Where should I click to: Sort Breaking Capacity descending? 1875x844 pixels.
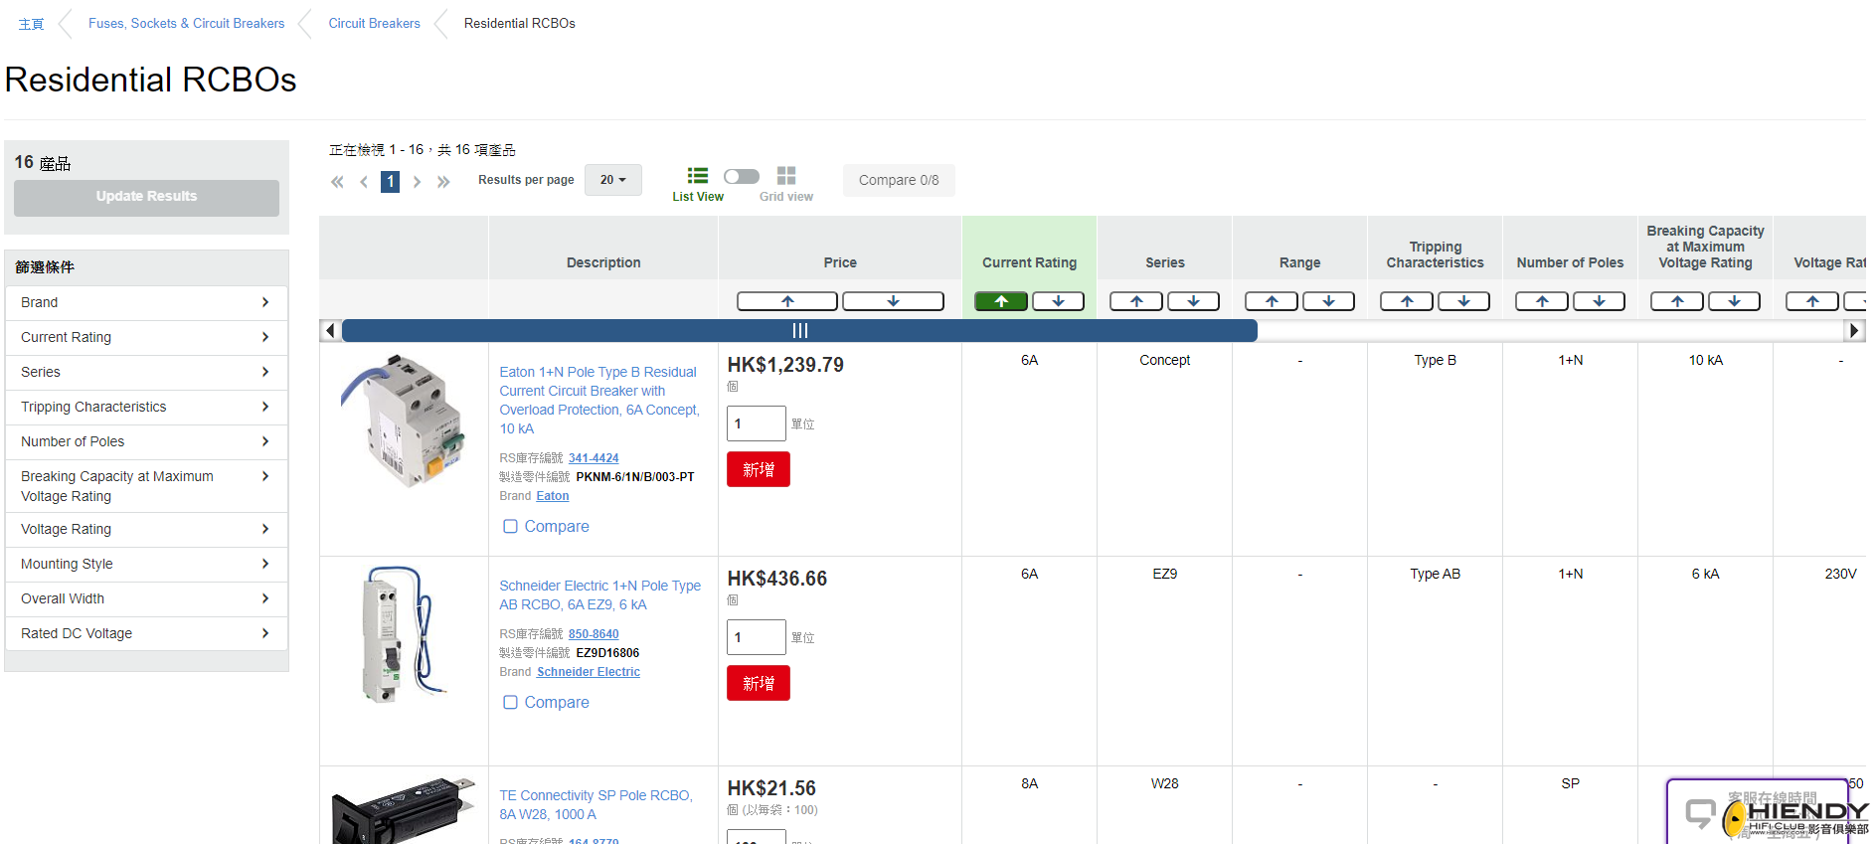click(1734, 301)
